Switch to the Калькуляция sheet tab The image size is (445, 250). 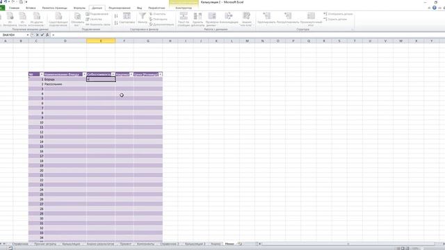(71, 244)
